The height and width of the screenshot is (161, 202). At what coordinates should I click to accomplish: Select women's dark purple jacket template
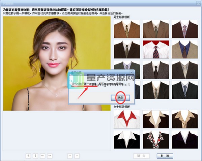[x=185, y=140]
